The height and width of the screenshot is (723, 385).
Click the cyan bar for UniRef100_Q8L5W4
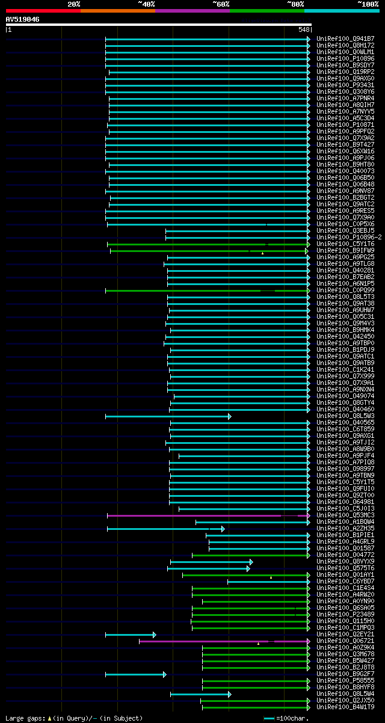[x=201, y=694]
